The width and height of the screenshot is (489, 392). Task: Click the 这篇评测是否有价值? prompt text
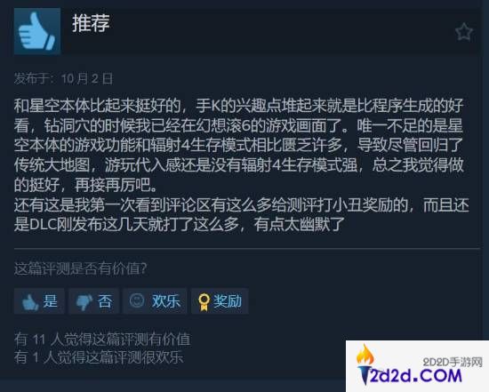click(80, 268)
